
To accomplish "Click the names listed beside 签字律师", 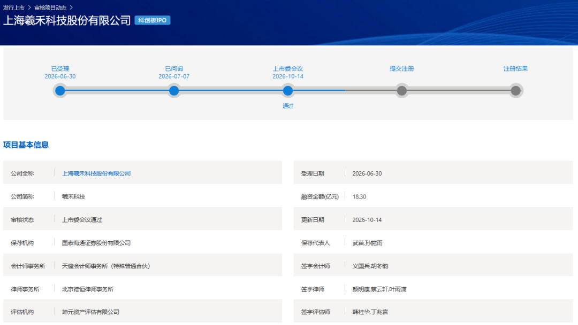I will coord(379,289).
